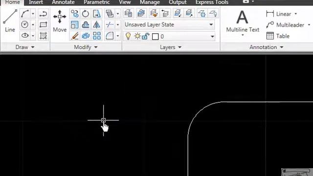Open the Arc tool dropdown arrow
Image resolution: width=313 pixels, height=176 pixels.
[33, 14]
